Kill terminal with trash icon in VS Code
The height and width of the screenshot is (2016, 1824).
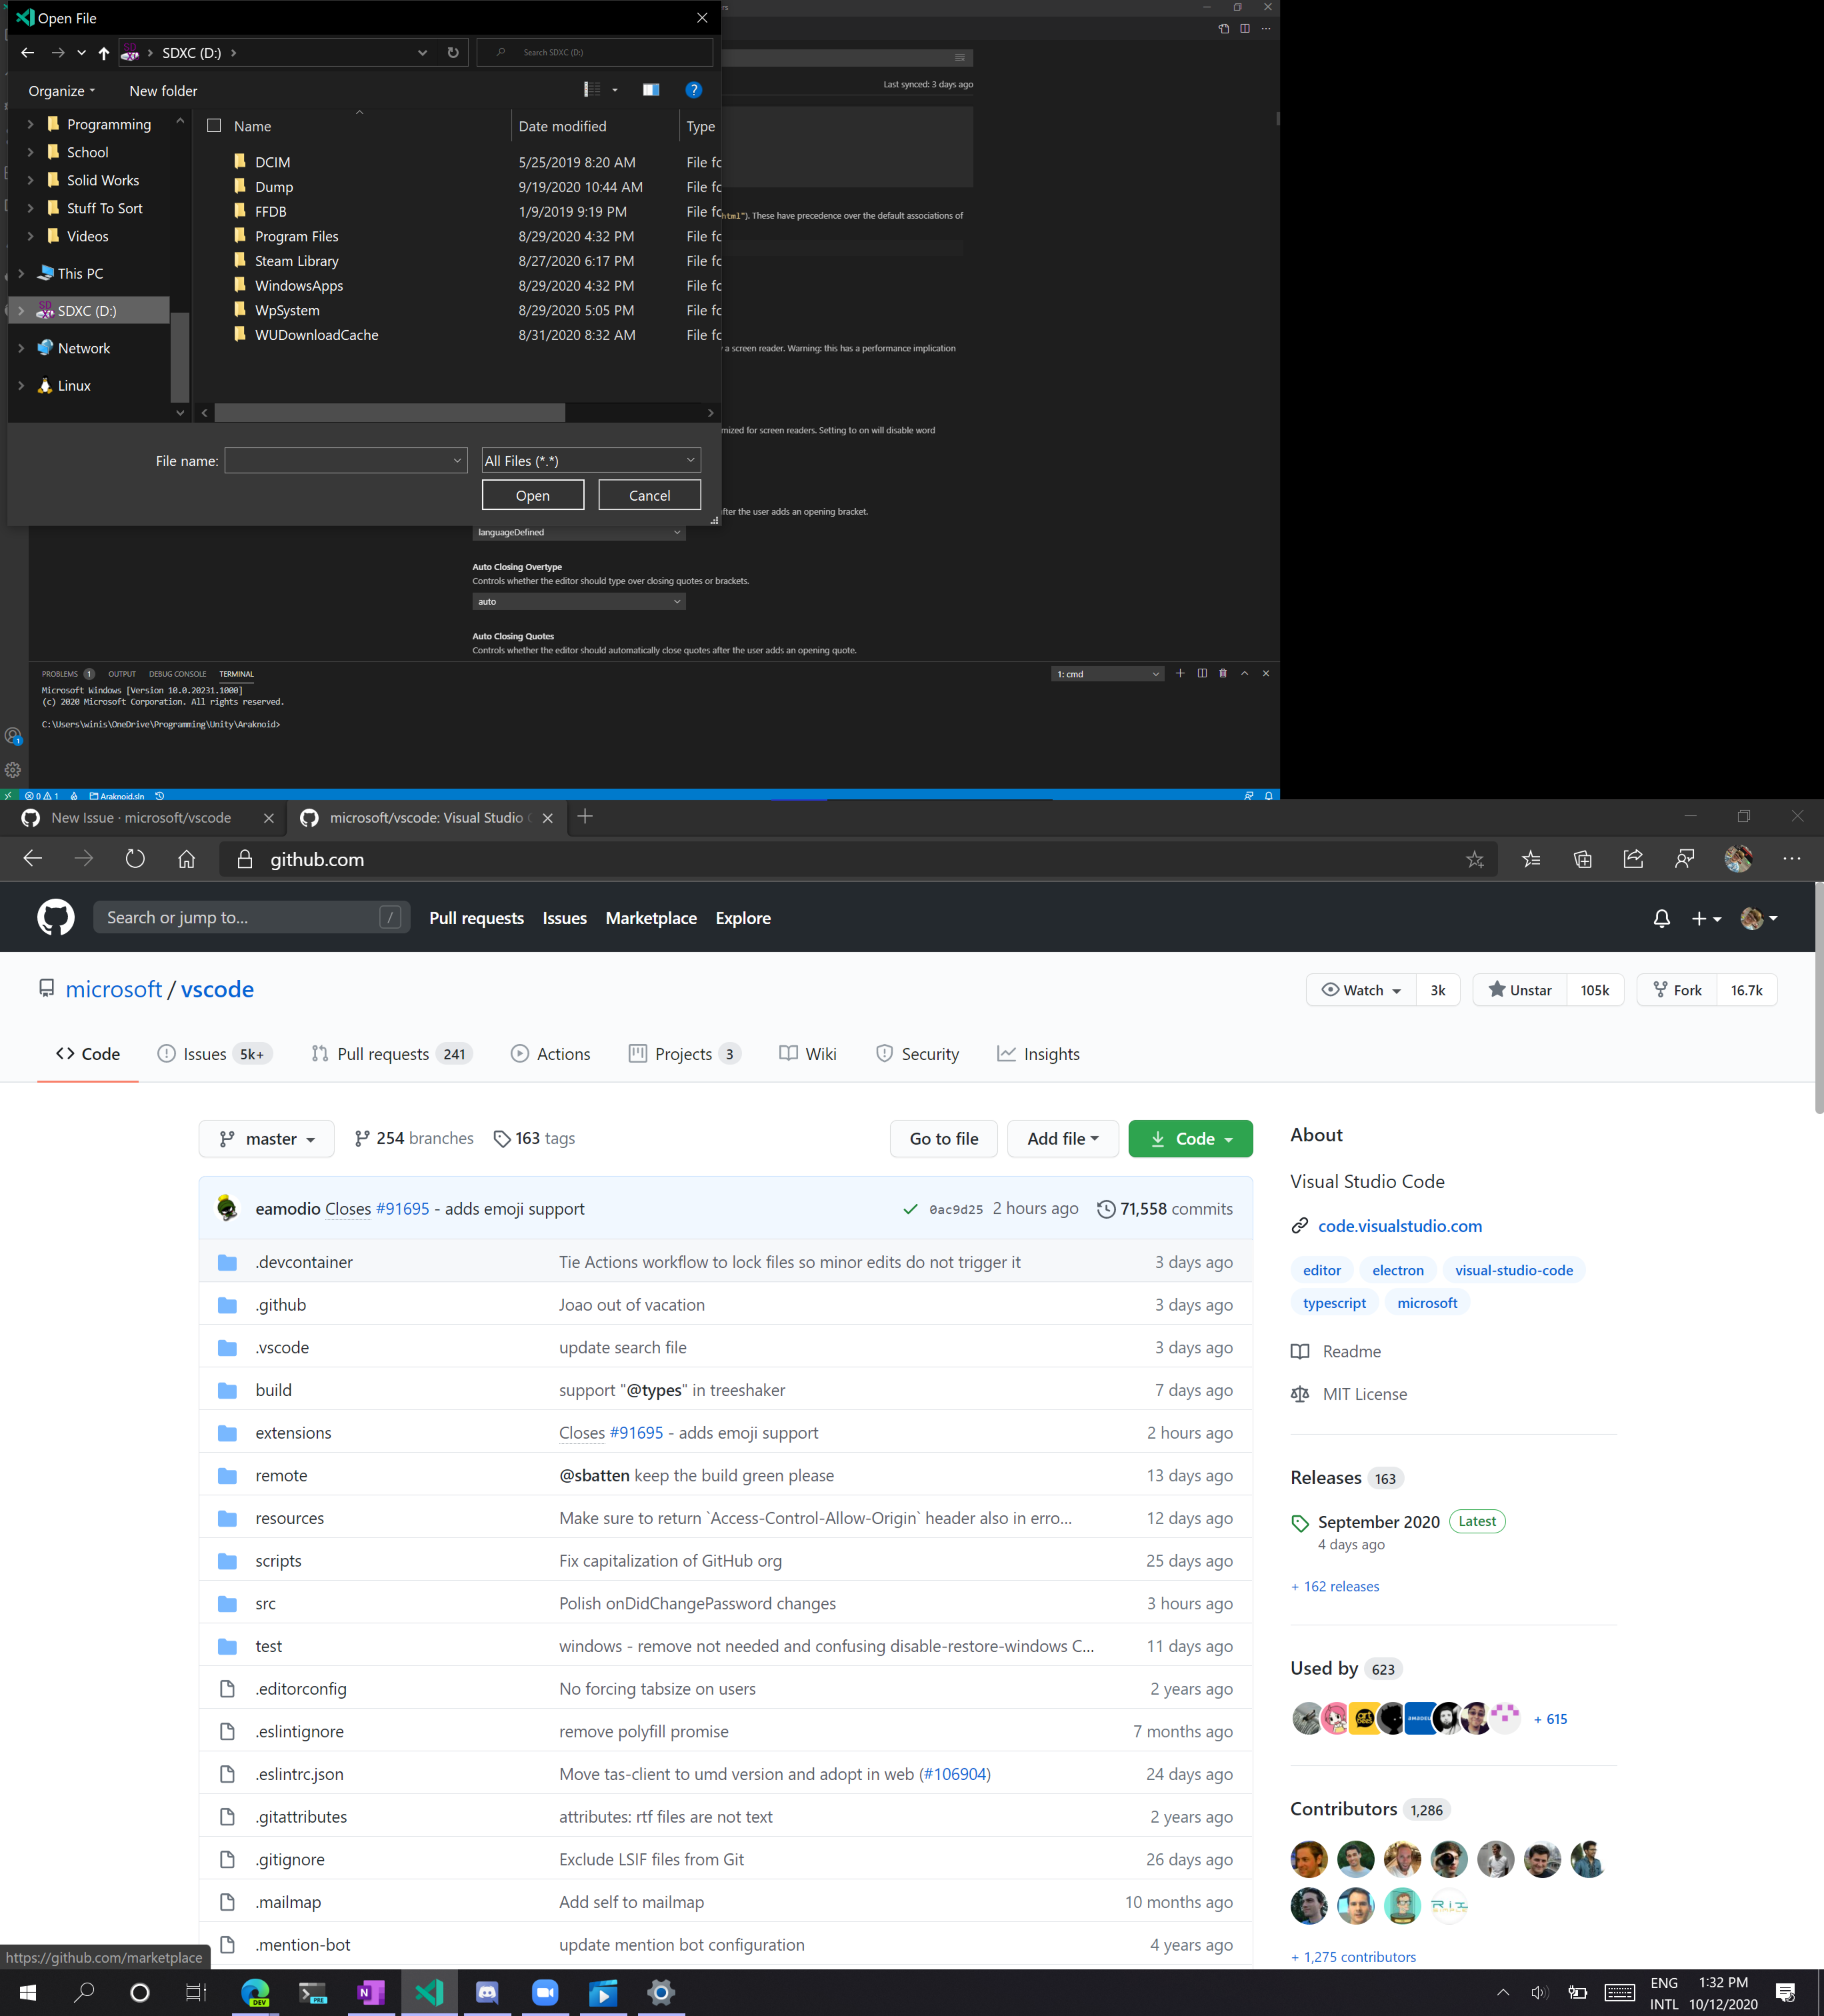[x=1223, y=673]
